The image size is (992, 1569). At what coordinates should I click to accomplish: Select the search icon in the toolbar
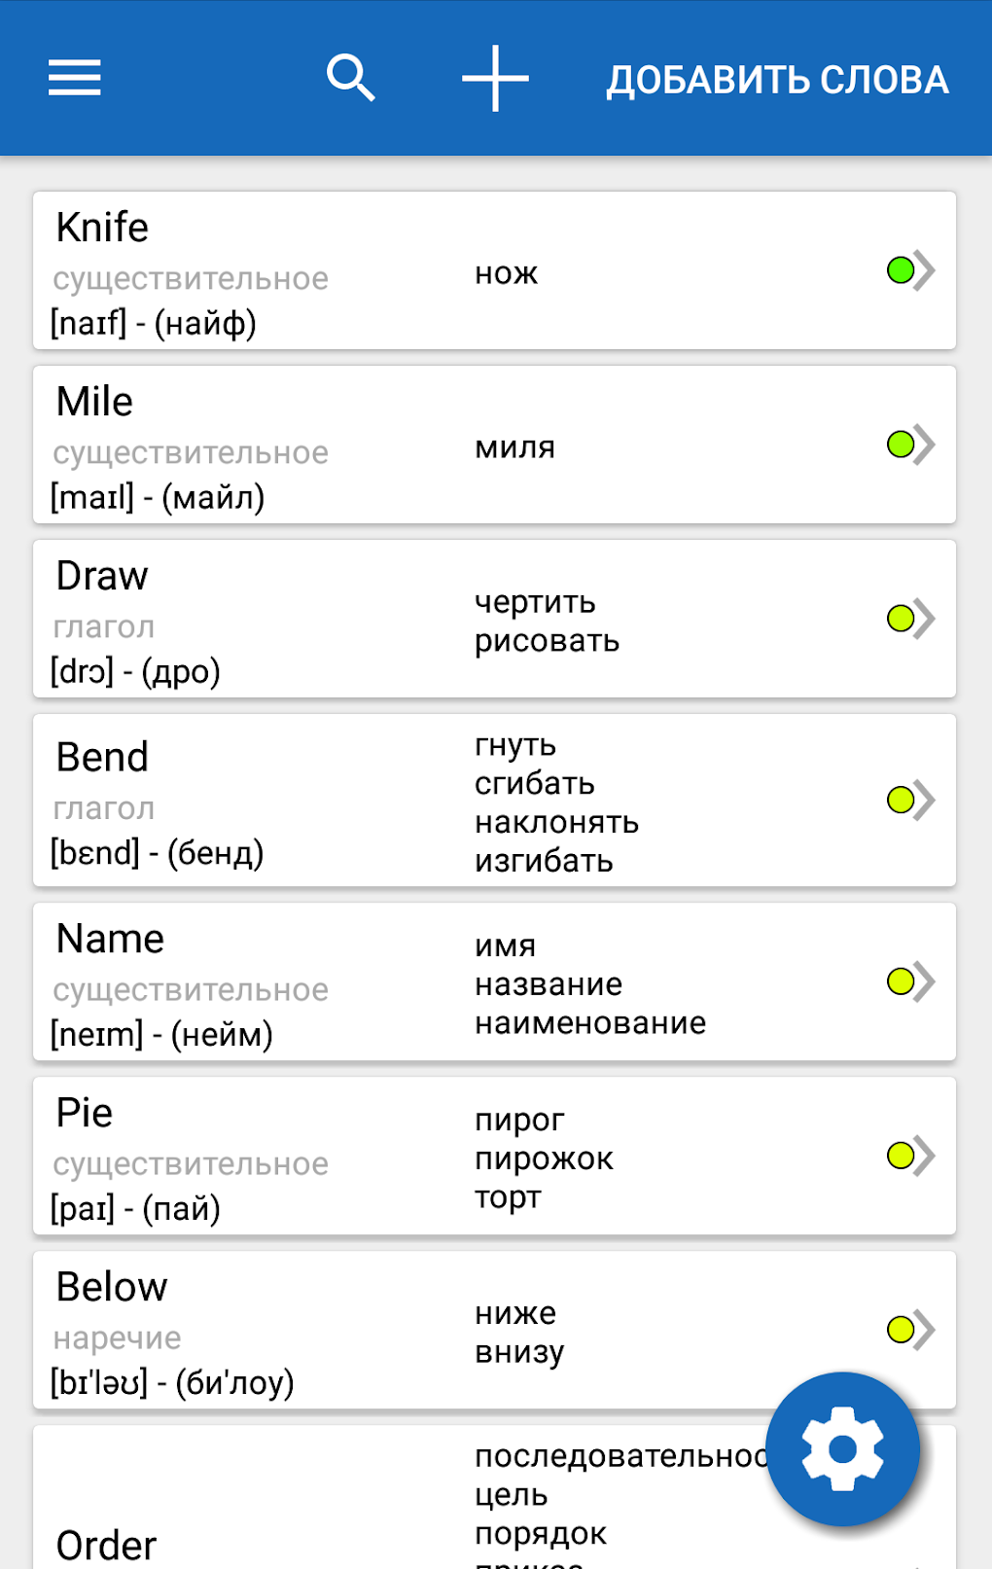point(351,78)
